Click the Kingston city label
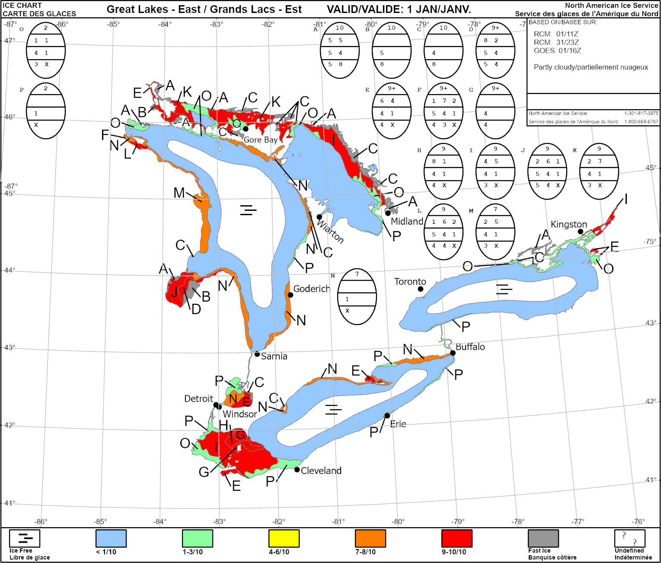 pos(568,224)
